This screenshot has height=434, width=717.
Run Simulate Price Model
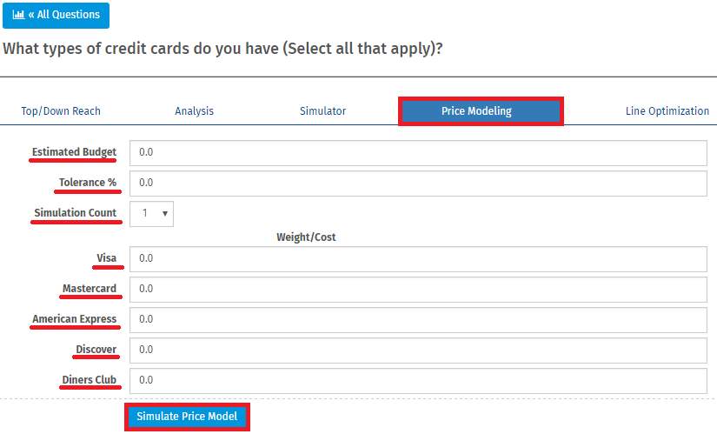click(x=187, y=417)
